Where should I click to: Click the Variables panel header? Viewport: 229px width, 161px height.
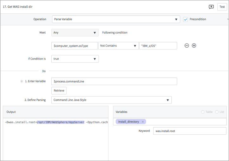coord(170,112)
